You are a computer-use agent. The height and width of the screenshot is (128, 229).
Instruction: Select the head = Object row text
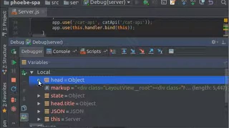tap(68, 80)
